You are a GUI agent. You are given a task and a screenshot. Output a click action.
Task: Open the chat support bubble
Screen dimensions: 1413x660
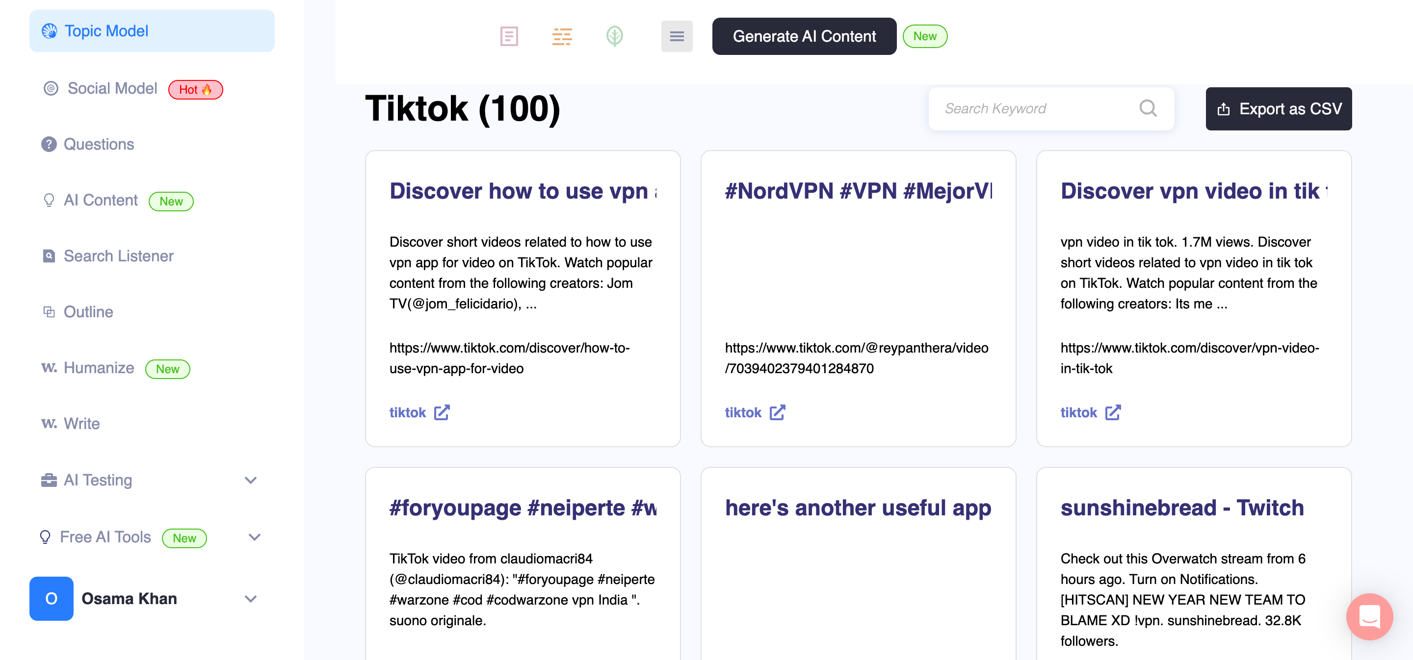1369,616
